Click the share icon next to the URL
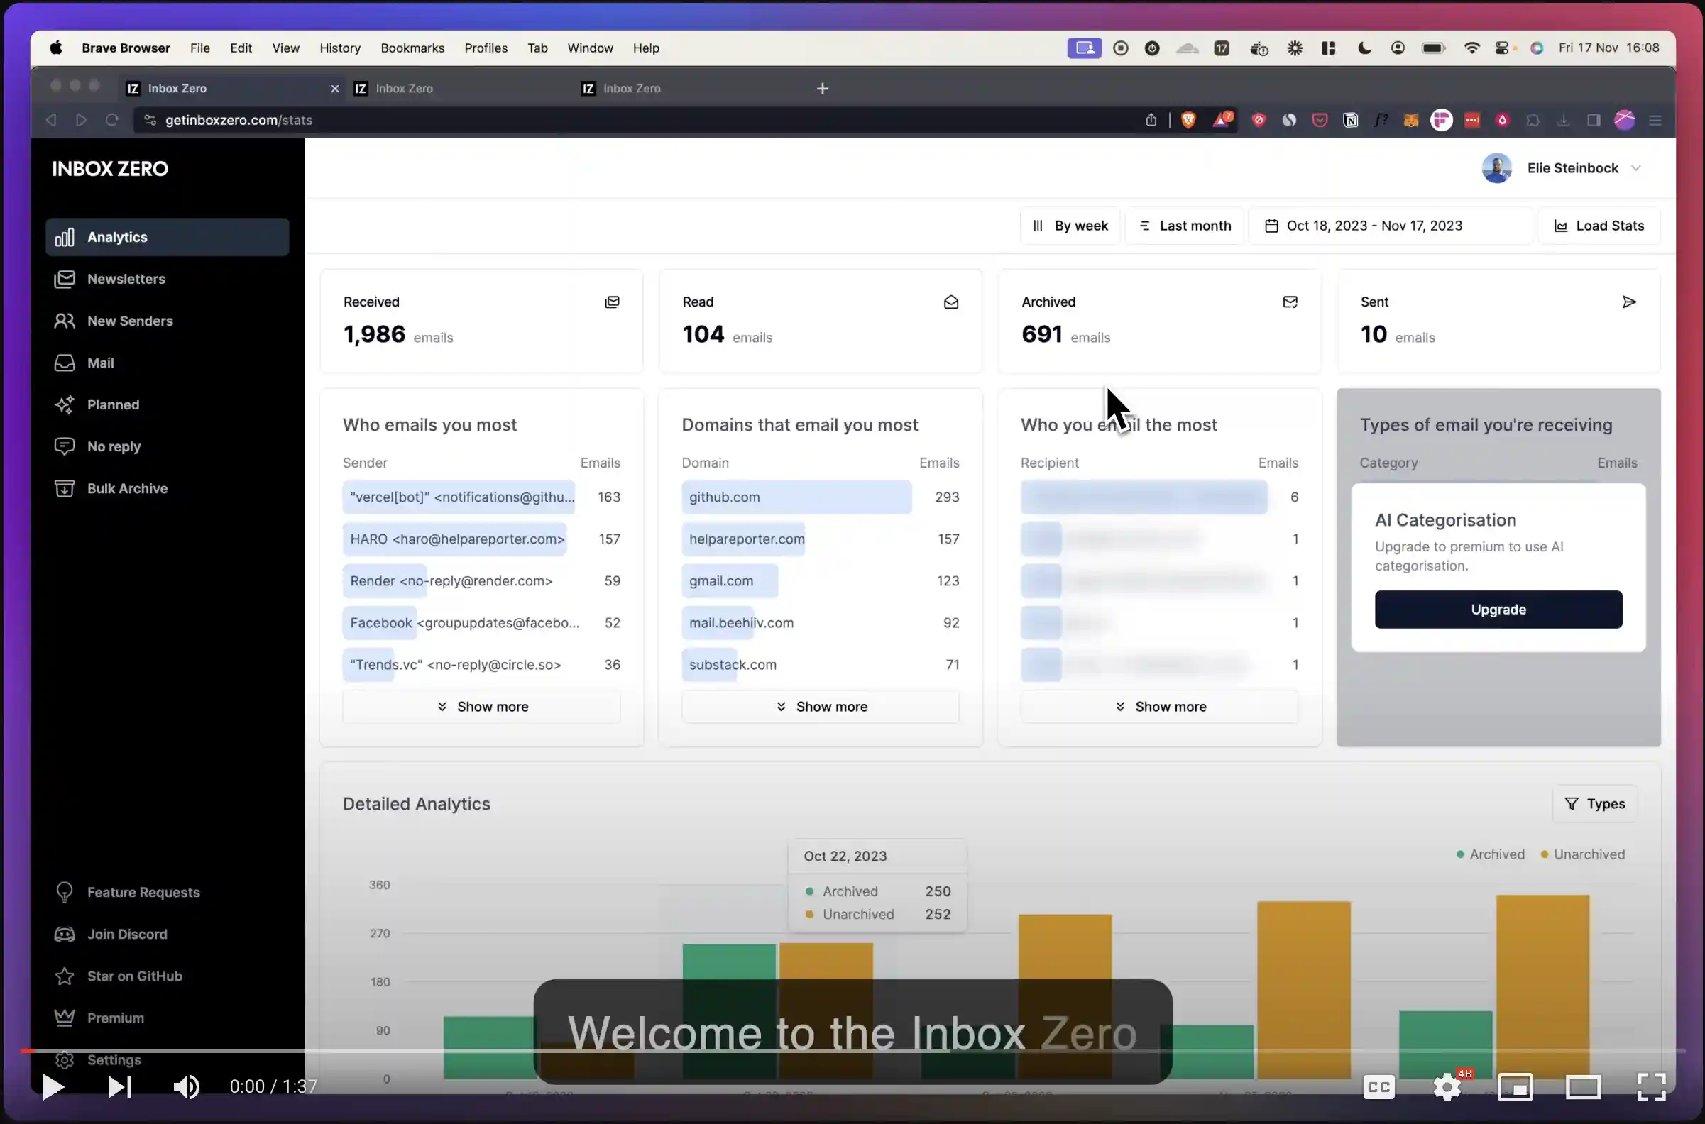This screenshot has width=1705, height=1124. [x=1151, y=120]
